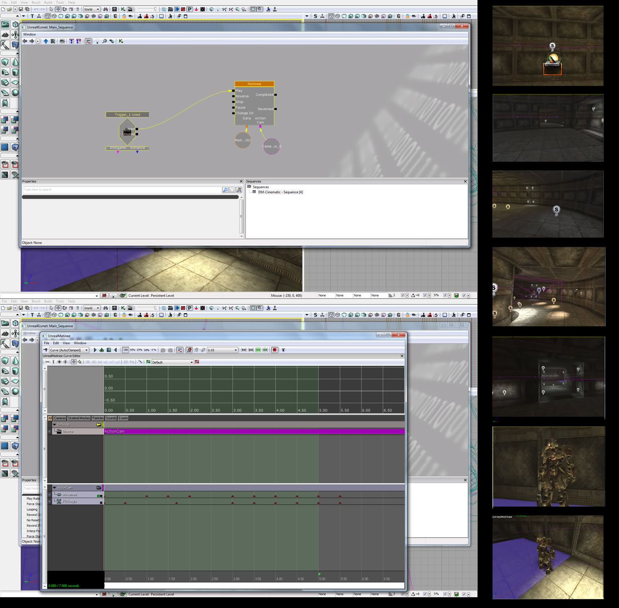The height and width of the screenshot is (608, 619).
Task: Click the play reverse arrow in UnrealMatinee
Action: point(115,350)
